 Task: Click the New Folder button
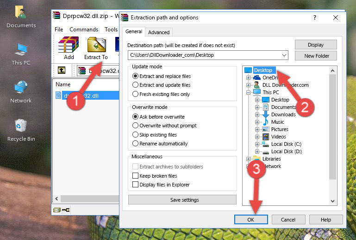[x=316, y=56]
